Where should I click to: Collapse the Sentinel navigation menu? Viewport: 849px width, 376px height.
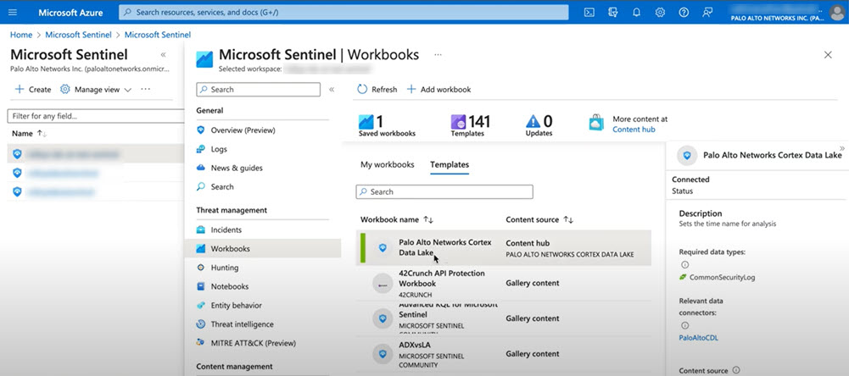pyautogui.click(x=332, y=89)
